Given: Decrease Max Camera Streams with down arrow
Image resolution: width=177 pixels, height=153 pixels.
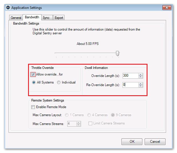Looking at the screenshot, I should point(78,125).
